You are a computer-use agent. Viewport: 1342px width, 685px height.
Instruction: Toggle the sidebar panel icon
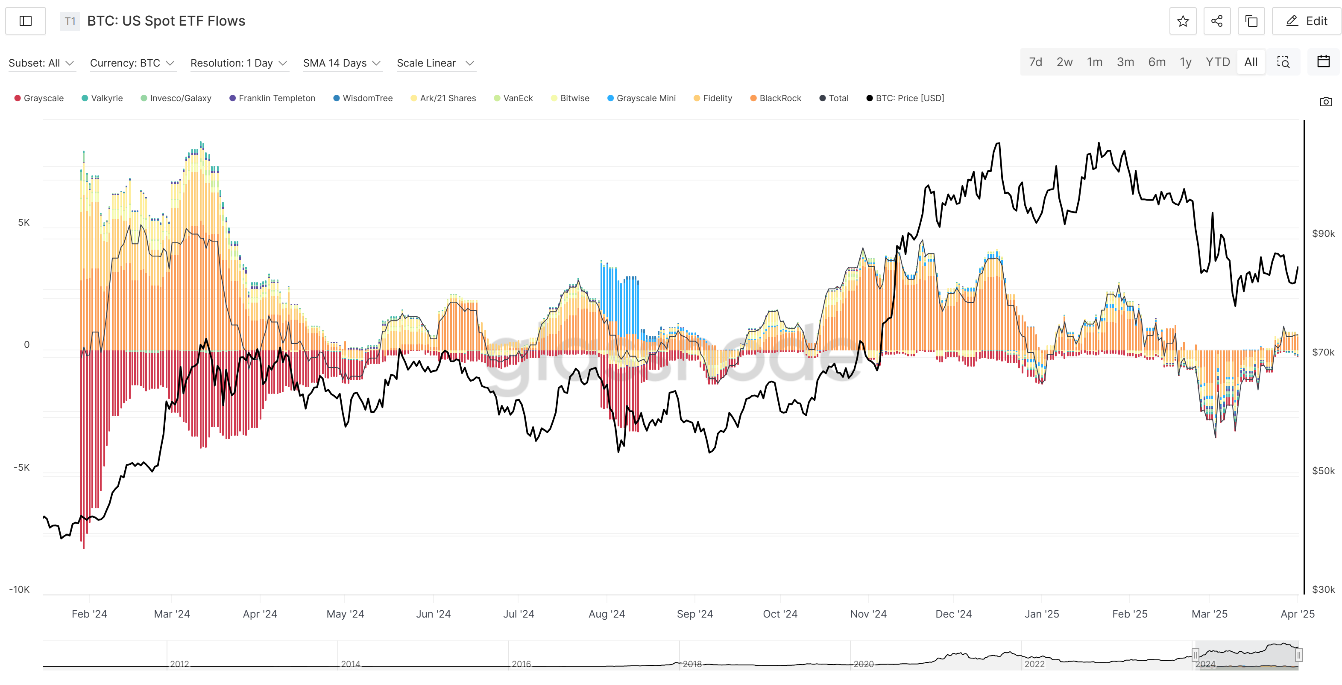(26, 21)
